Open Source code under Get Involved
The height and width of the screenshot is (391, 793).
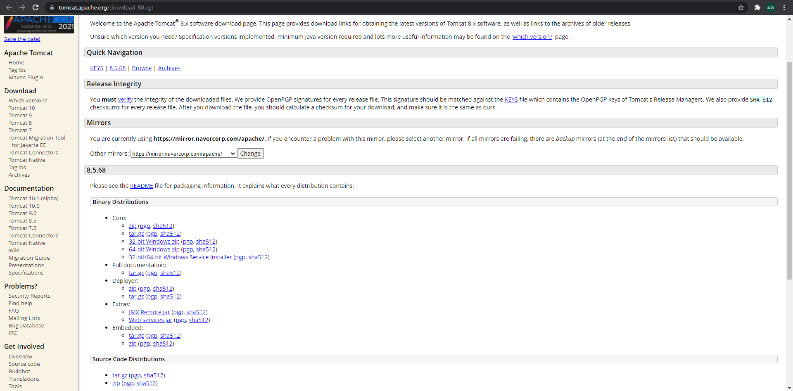24,364
